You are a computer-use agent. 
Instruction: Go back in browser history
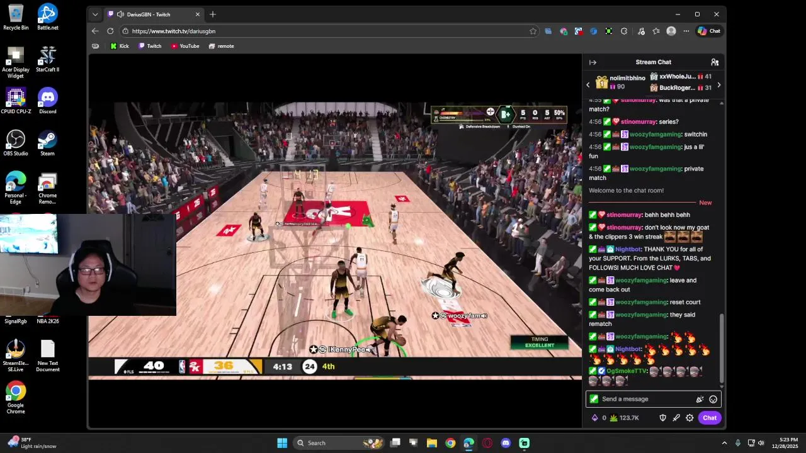click(x=95, y=31)
